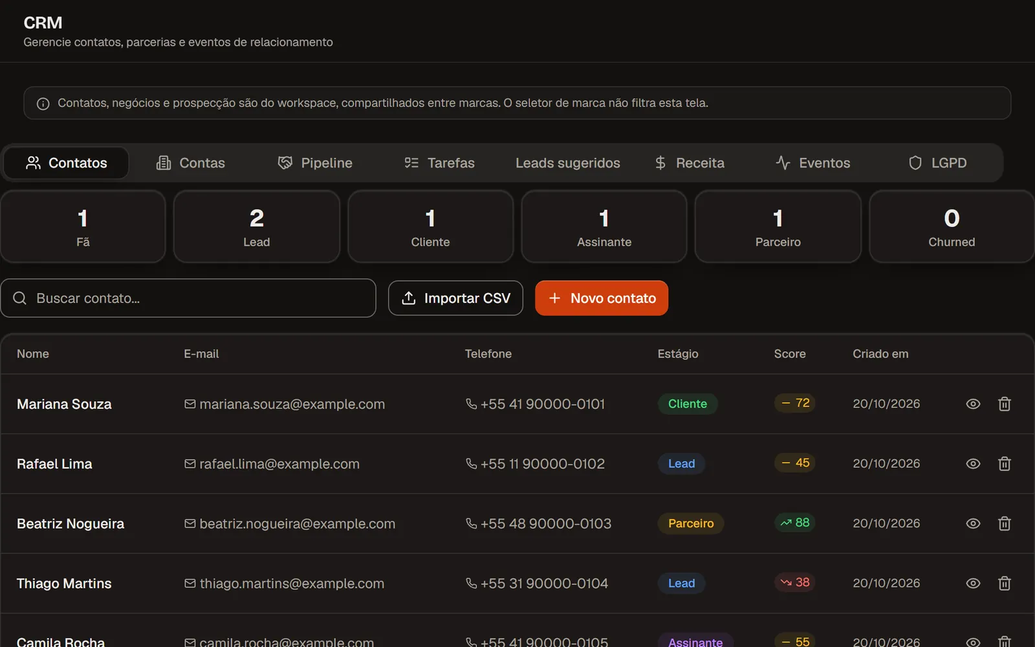Click phone +55 48 90000-0103
This screenshot has width=1035, height=647.
(546, 523)
